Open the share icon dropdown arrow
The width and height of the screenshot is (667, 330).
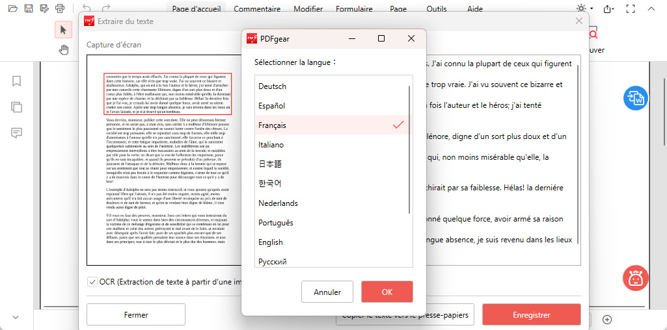tap(613, 9)
